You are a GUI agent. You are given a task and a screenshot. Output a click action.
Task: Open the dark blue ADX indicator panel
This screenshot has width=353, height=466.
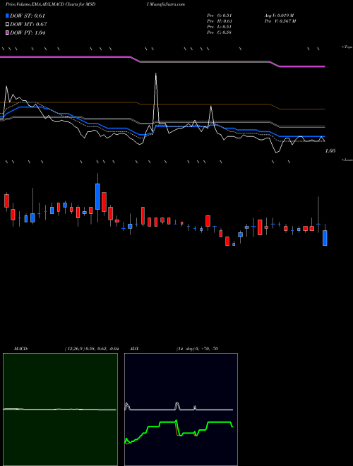181,410
